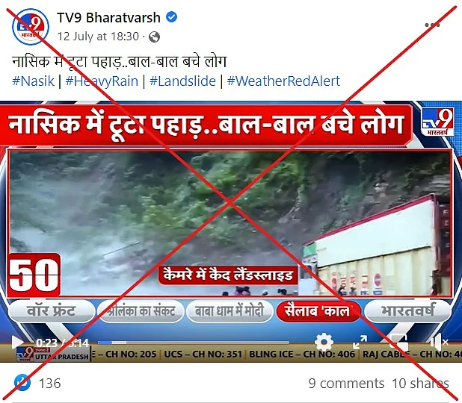
Task: Open the #HeavyRain hashtag
Action: (102, 81)
